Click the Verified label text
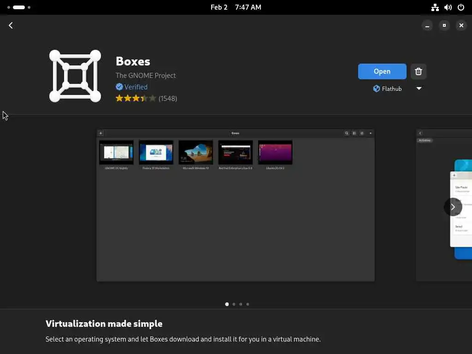Screen dimensions: 472x354 [136, 87]
